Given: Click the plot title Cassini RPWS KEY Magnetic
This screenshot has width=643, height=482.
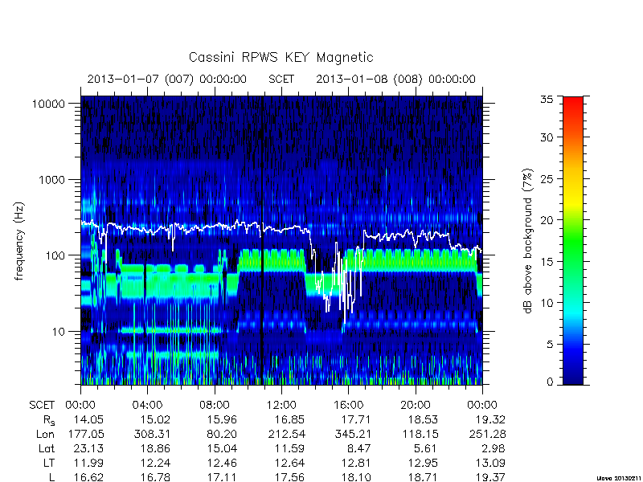Looking at the screenshot, I should [281, 57].
